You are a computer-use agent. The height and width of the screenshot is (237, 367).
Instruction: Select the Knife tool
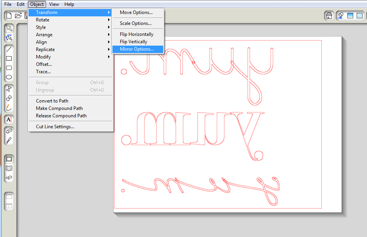click(x=9, y=140)
